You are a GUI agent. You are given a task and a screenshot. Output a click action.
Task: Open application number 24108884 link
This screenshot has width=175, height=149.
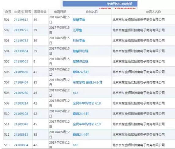pyautogui.click(x=21, y=145)
